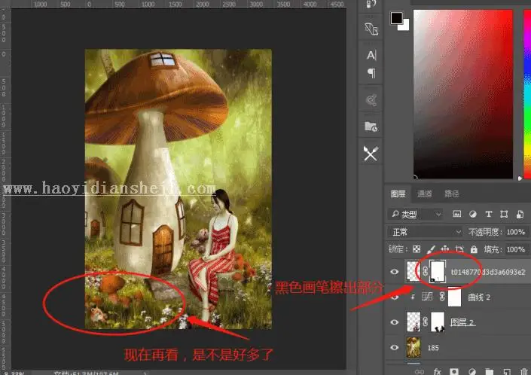The height and width of the screenshot is (375, 531).
Task: Select the layer named 曲线 2
Action: pos(479,297)
